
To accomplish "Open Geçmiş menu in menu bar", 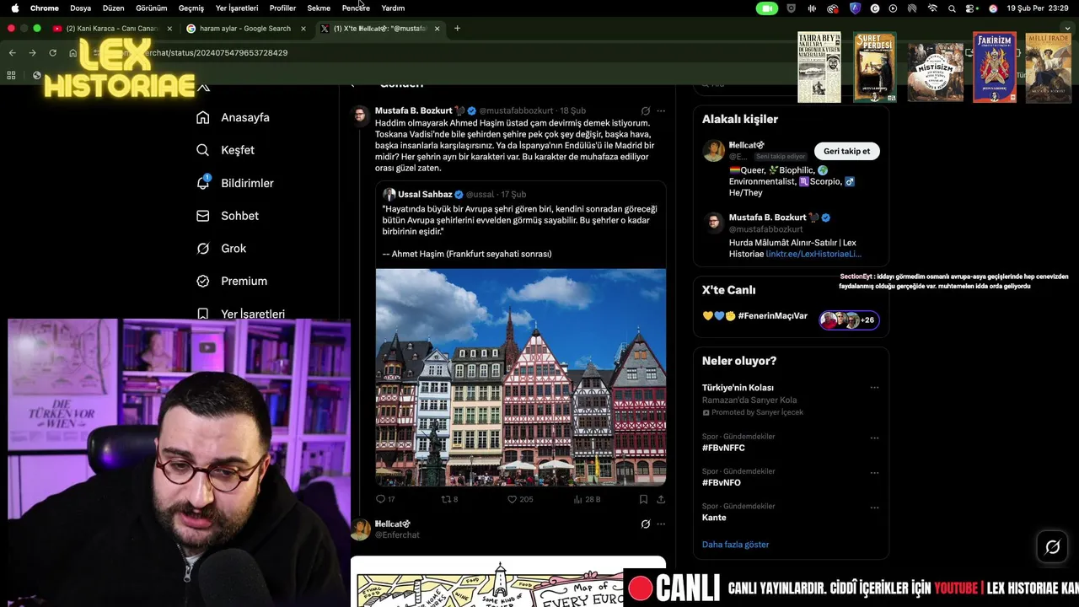I will pos(191,8).
